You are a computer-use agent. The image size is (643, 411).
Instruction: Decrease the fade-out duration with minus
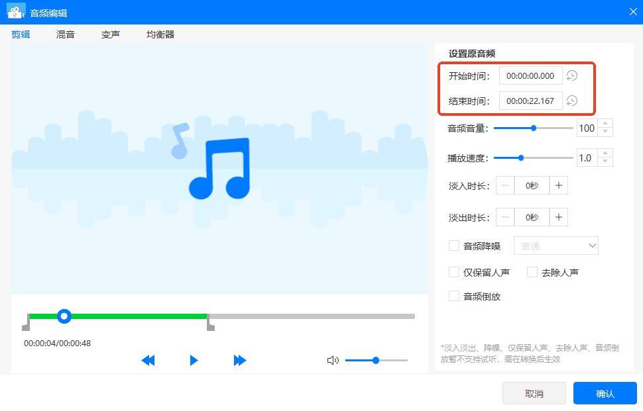(x=505, y=217)
